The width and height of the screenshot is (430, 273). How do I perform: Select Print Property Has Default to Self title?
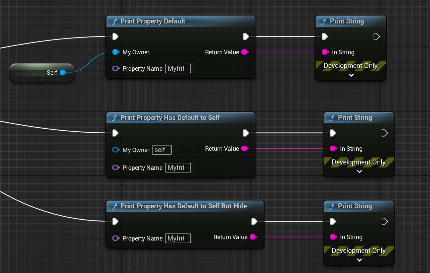coord(170,118)
